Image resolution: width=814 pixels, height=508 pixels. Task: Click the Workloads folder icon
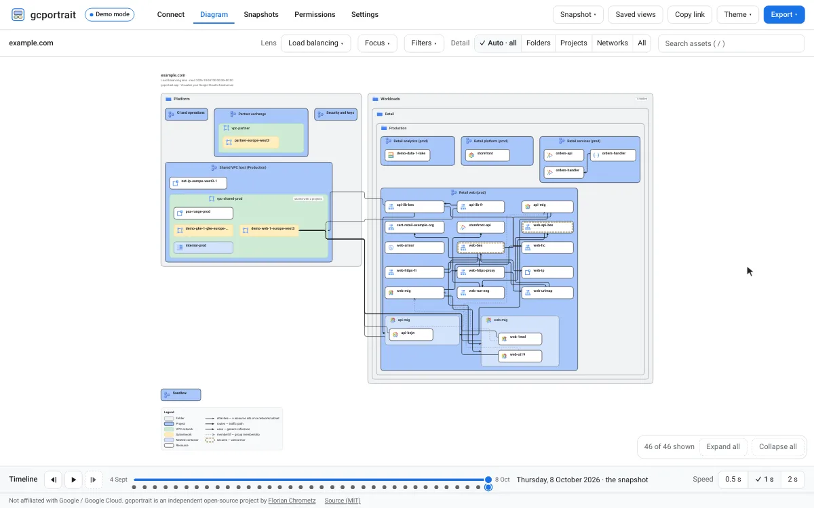pos(375,99)
